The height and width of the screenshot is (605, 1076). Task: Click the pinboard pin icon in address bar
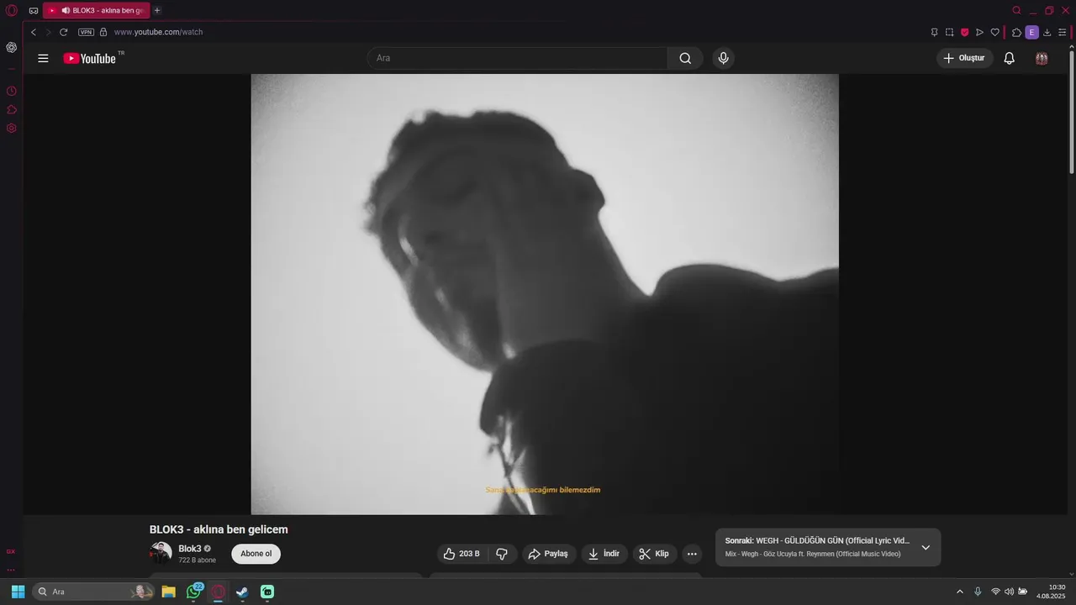tap(934, 32)
